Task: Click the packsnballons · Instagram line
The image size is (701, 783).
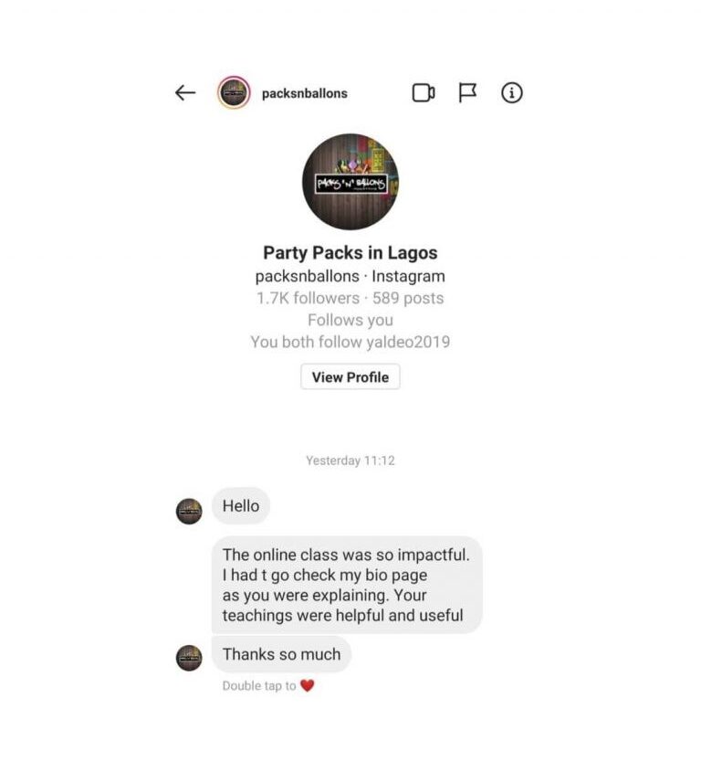Action: click(350, 276)
